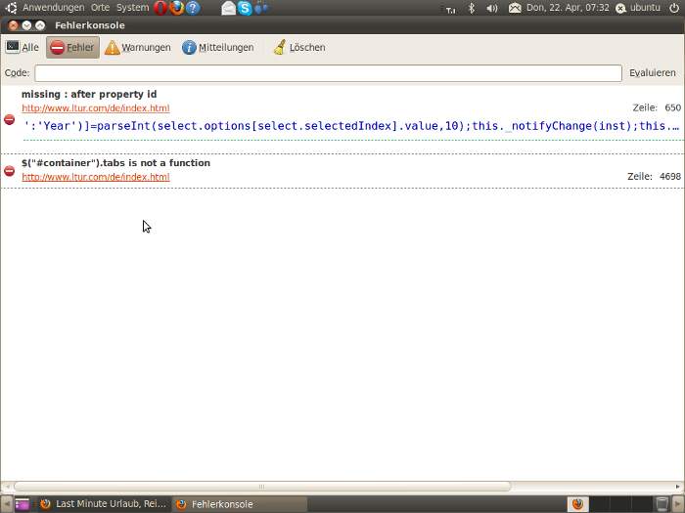
Task: Select the 'missing : after property id' message
Action: tap(89, 94)
